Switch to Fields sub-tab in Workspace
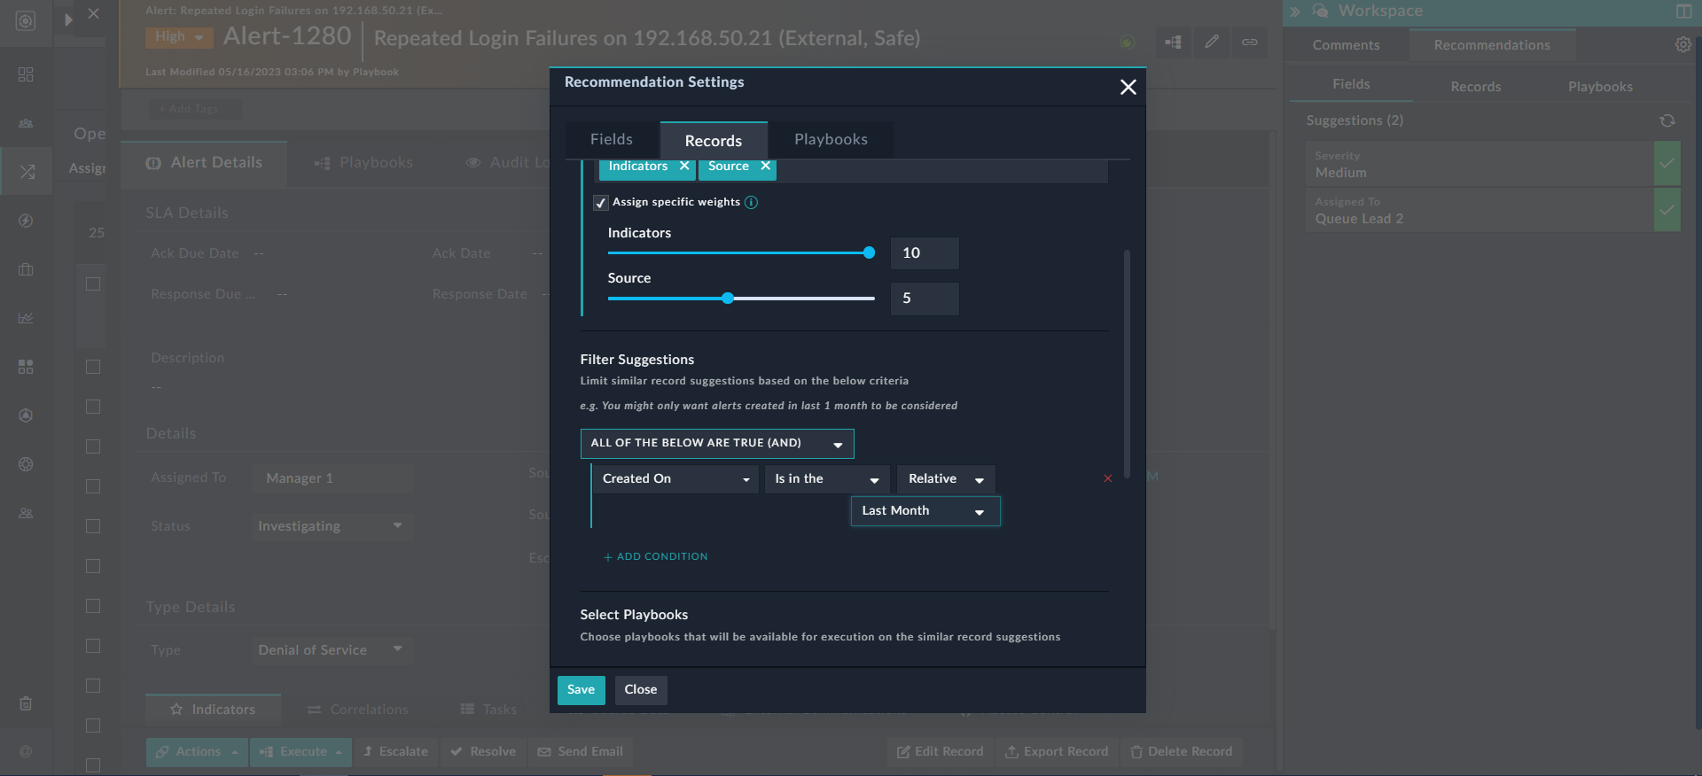1702x776 pixels. (1351, 85)
